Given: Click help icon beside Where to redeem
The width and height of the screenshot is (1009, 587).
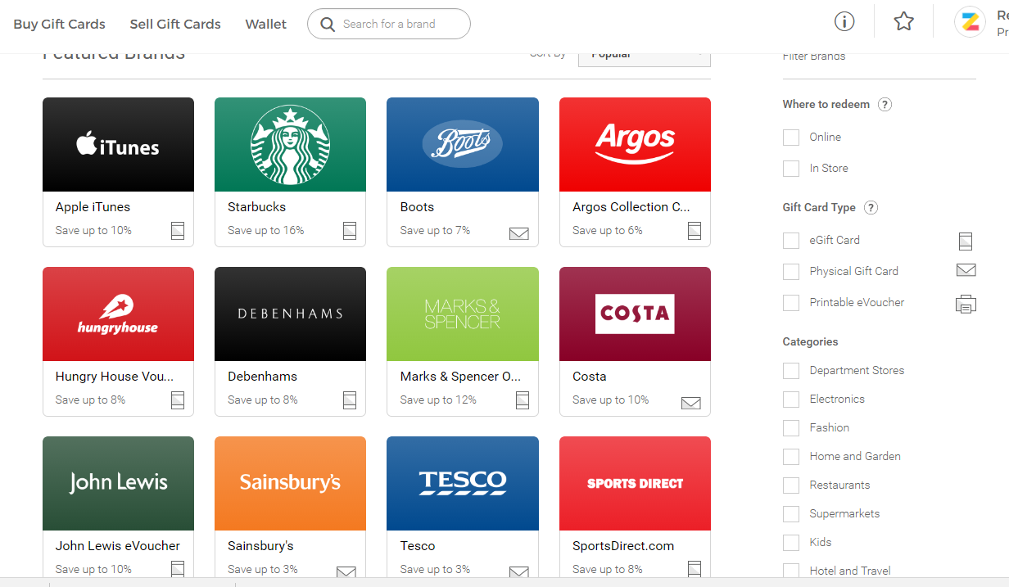Looking at the screenshot, I should (x=885, y=105).
